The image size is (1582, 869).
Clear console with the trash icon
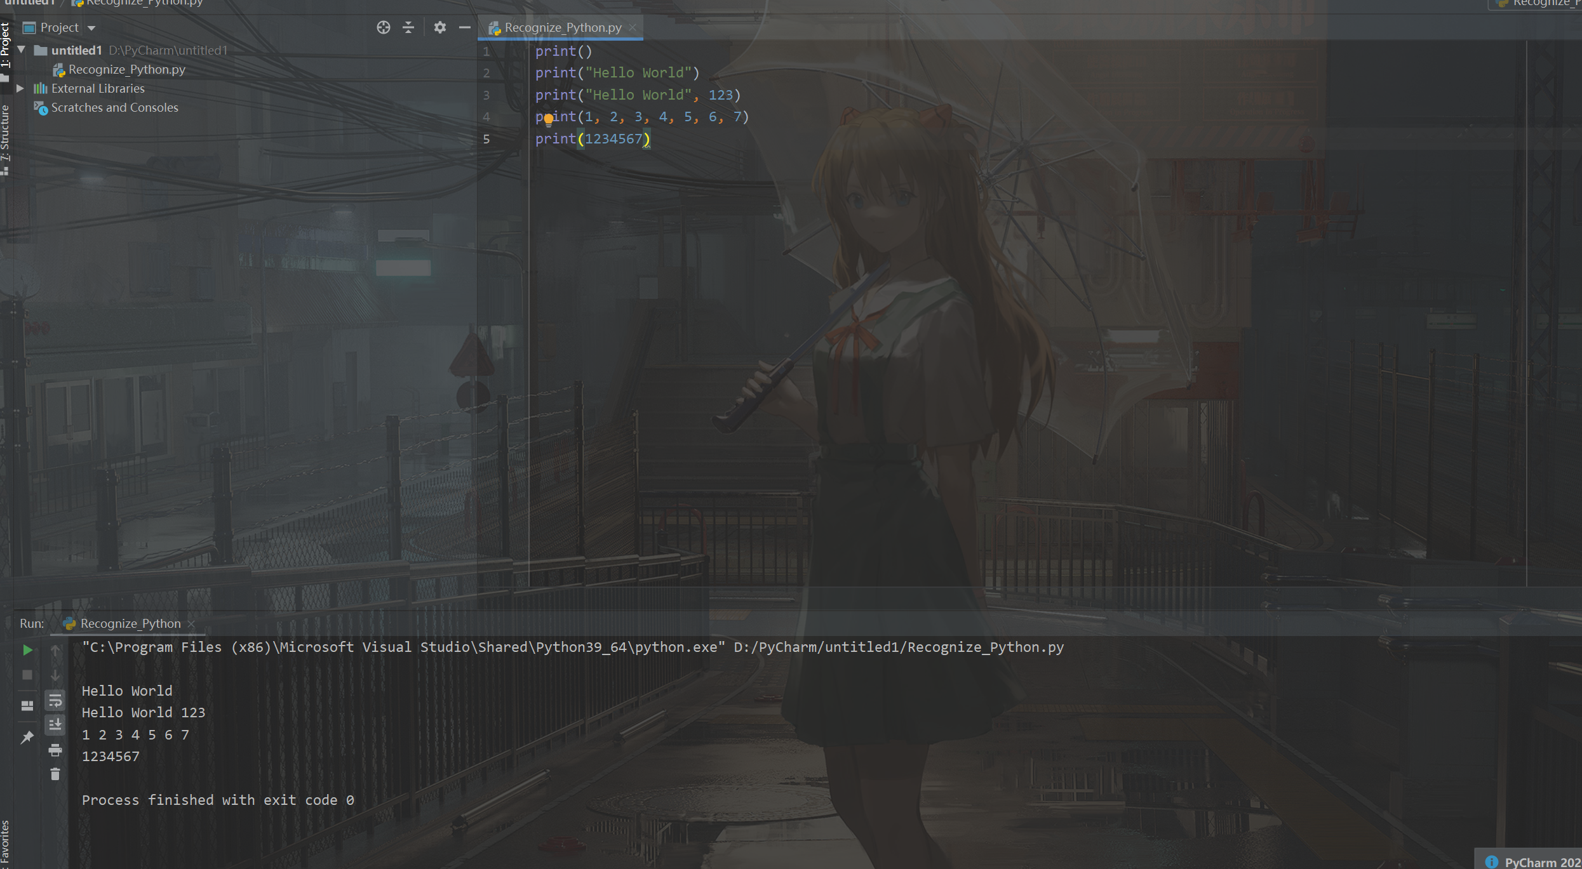pos(55,774)
